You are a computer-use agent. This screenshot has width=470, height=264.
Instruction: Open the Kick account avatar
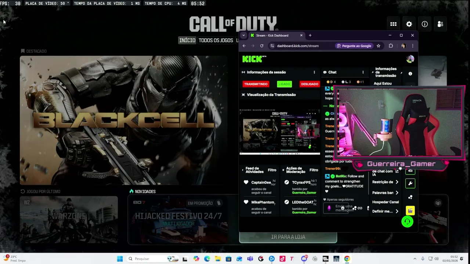point(410,59)
